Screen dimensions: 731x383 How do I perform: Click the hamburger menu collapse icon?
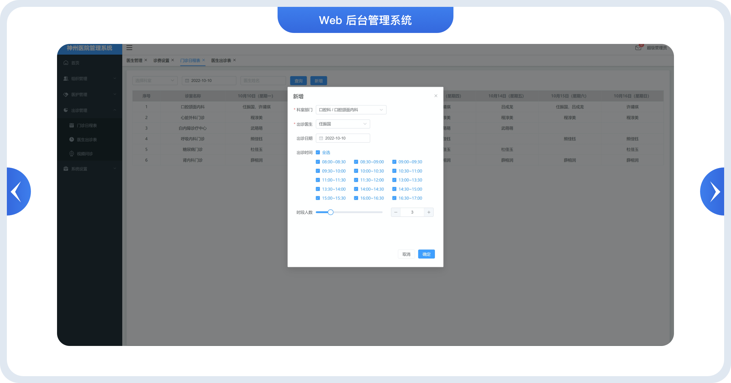[129, 48]
